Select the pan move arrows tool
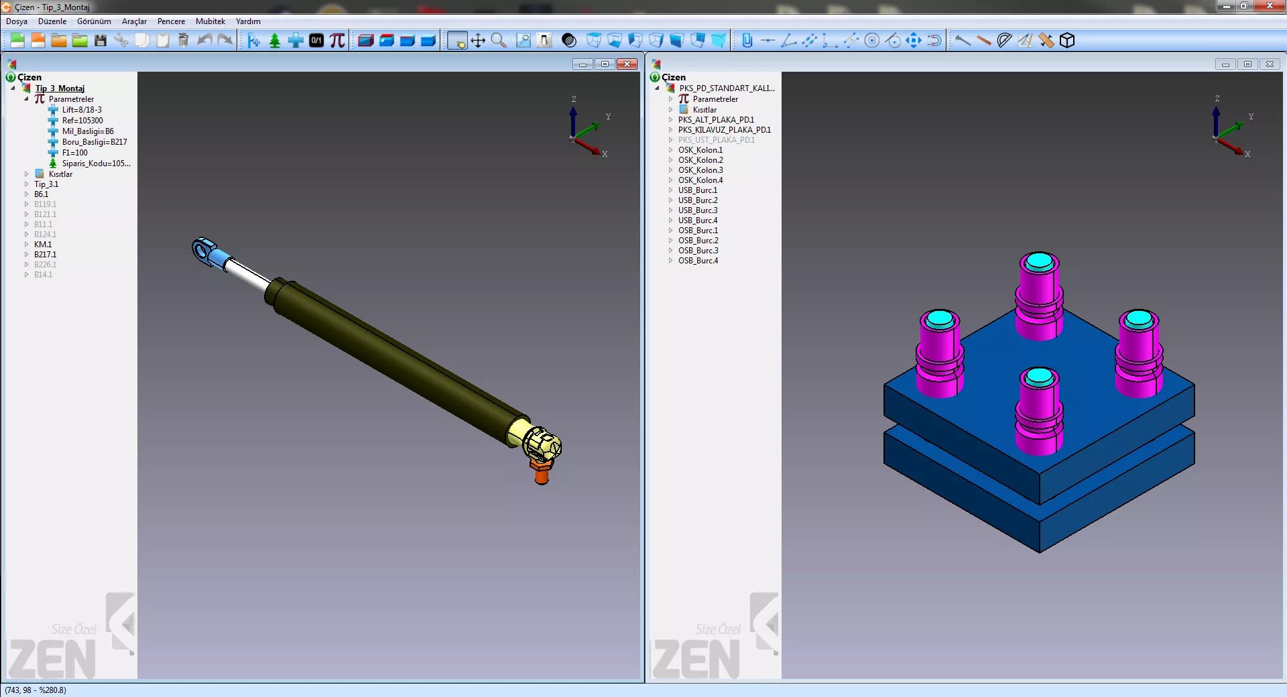1287x697 pixels. click(x=478, y=40)
